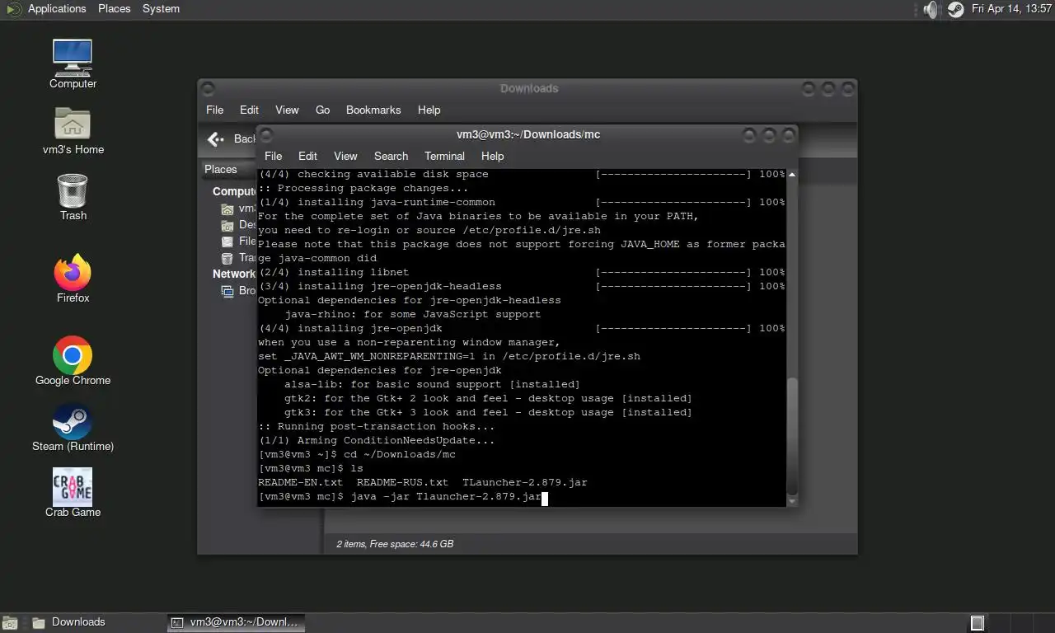Launch Firefox from the desktop
The height and width of the screenshot is (633, 1055).
pyautogui.click(x=73, y=279)
